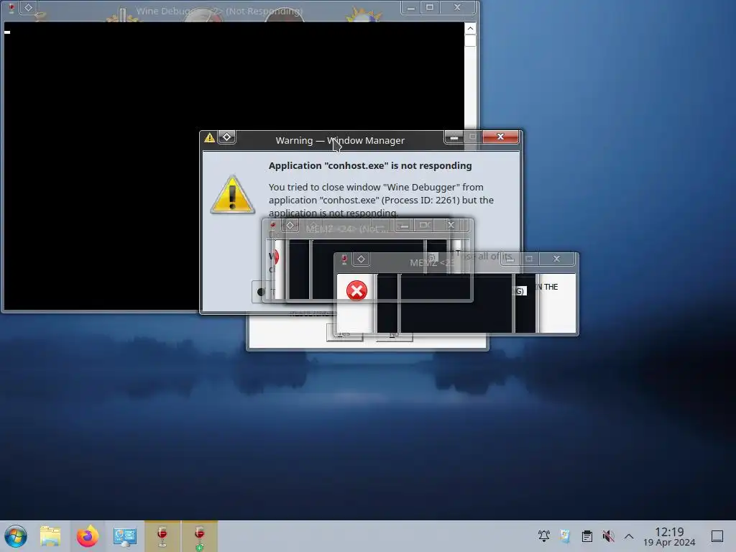Maximize the Wine Debugger window

430,7
